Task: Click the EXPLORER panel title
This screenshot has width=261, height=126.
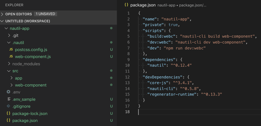Action: tap(14, 5)
